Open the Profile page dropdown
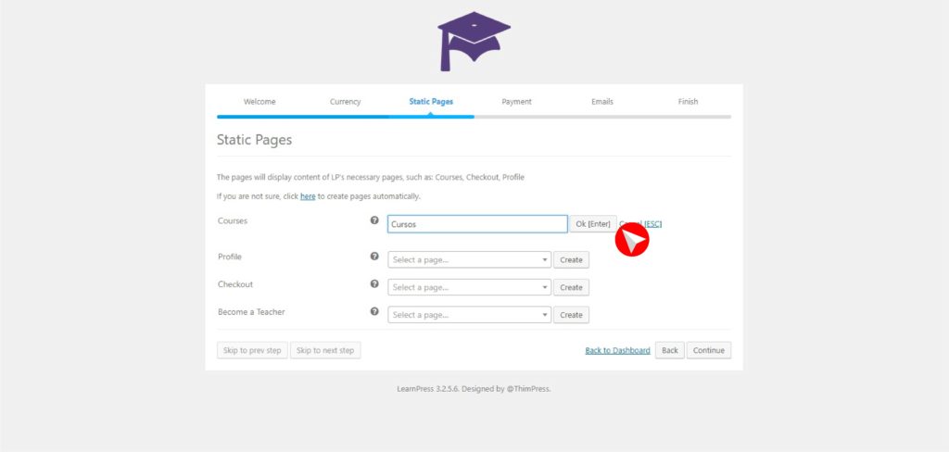This screenshot has height=452, width=949. point(469,260)
